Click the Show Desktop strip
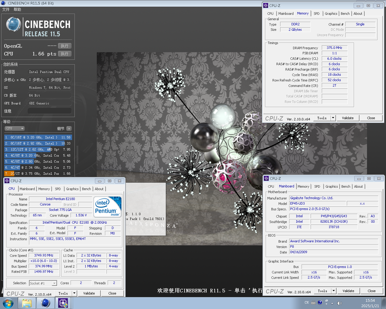The image size is (386, 309). tap(384, 303)
